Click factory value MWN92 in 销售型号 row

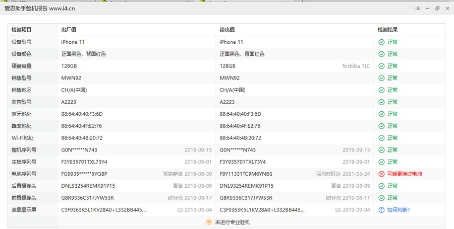pos(71,78)
